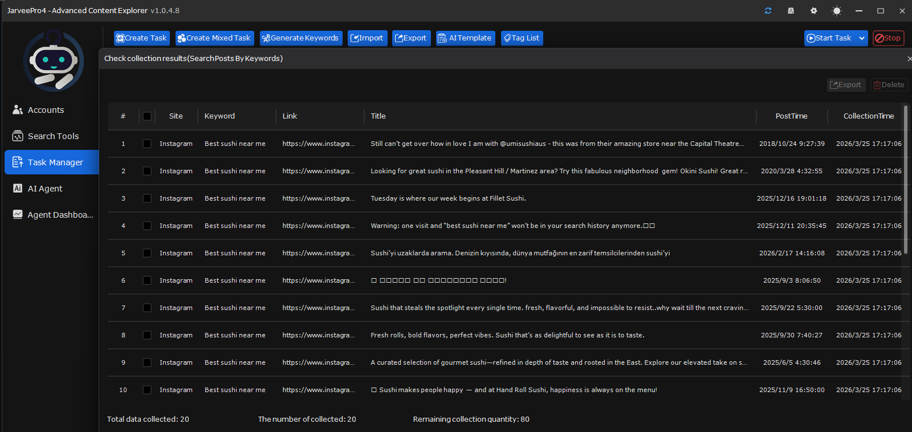The image size is (912, 432).
Task: Expand the Start Task dropdown arrow
Action: 862,38
